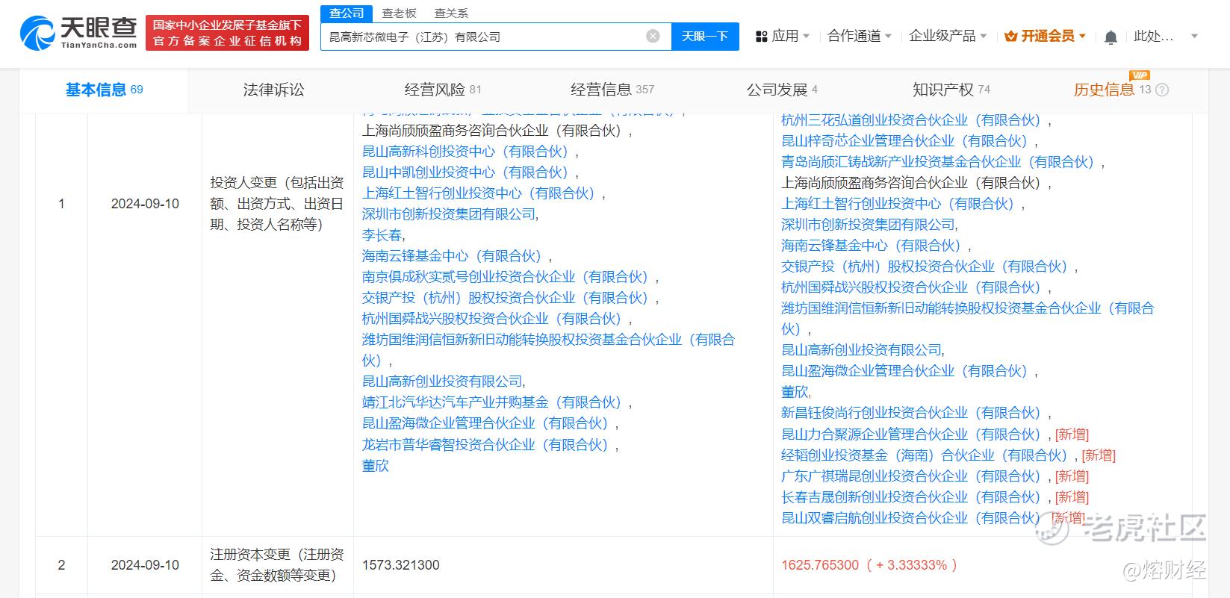Select the 投资人变更 change-item text

point(277,204)
